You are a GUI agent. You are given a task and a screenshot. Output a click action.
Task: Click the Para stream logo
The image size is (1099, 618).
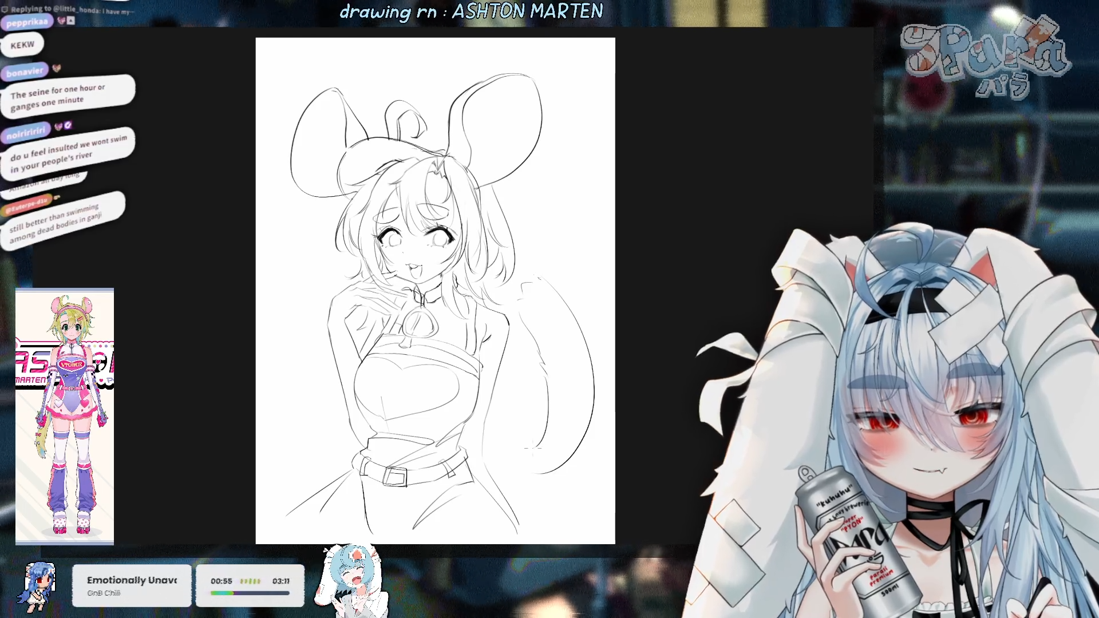(x=985, y=57)
